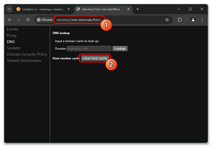The width and height of the screenshot is (212, 147).
Task: Click the Lumpics.ru tab favicon
Action: tap(18, 9)
